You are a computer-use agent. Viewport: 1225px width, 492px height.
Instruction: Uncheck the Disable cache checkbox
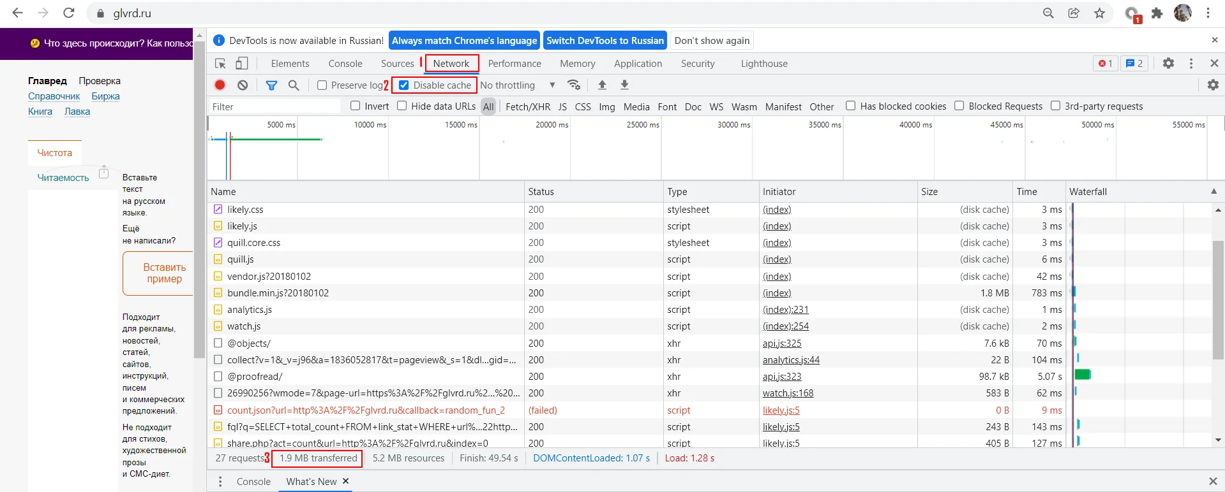point(404,85)
